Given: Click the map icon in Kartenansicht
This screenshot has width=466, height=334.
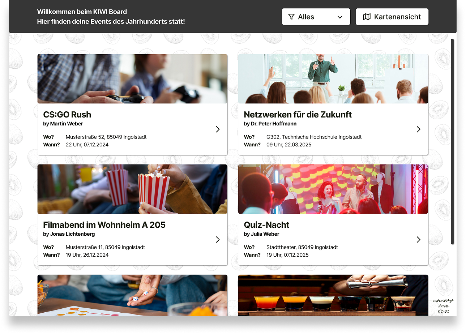Looking at the screenshot, I should [367, 17].
